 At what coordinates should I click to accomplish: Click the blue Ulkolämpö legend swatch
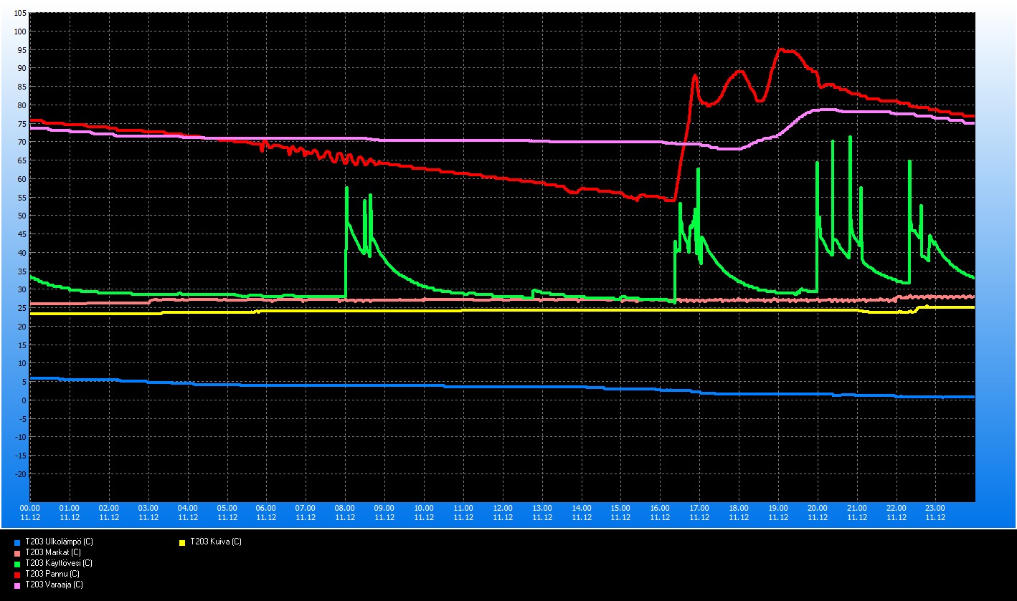coord(16,542)
